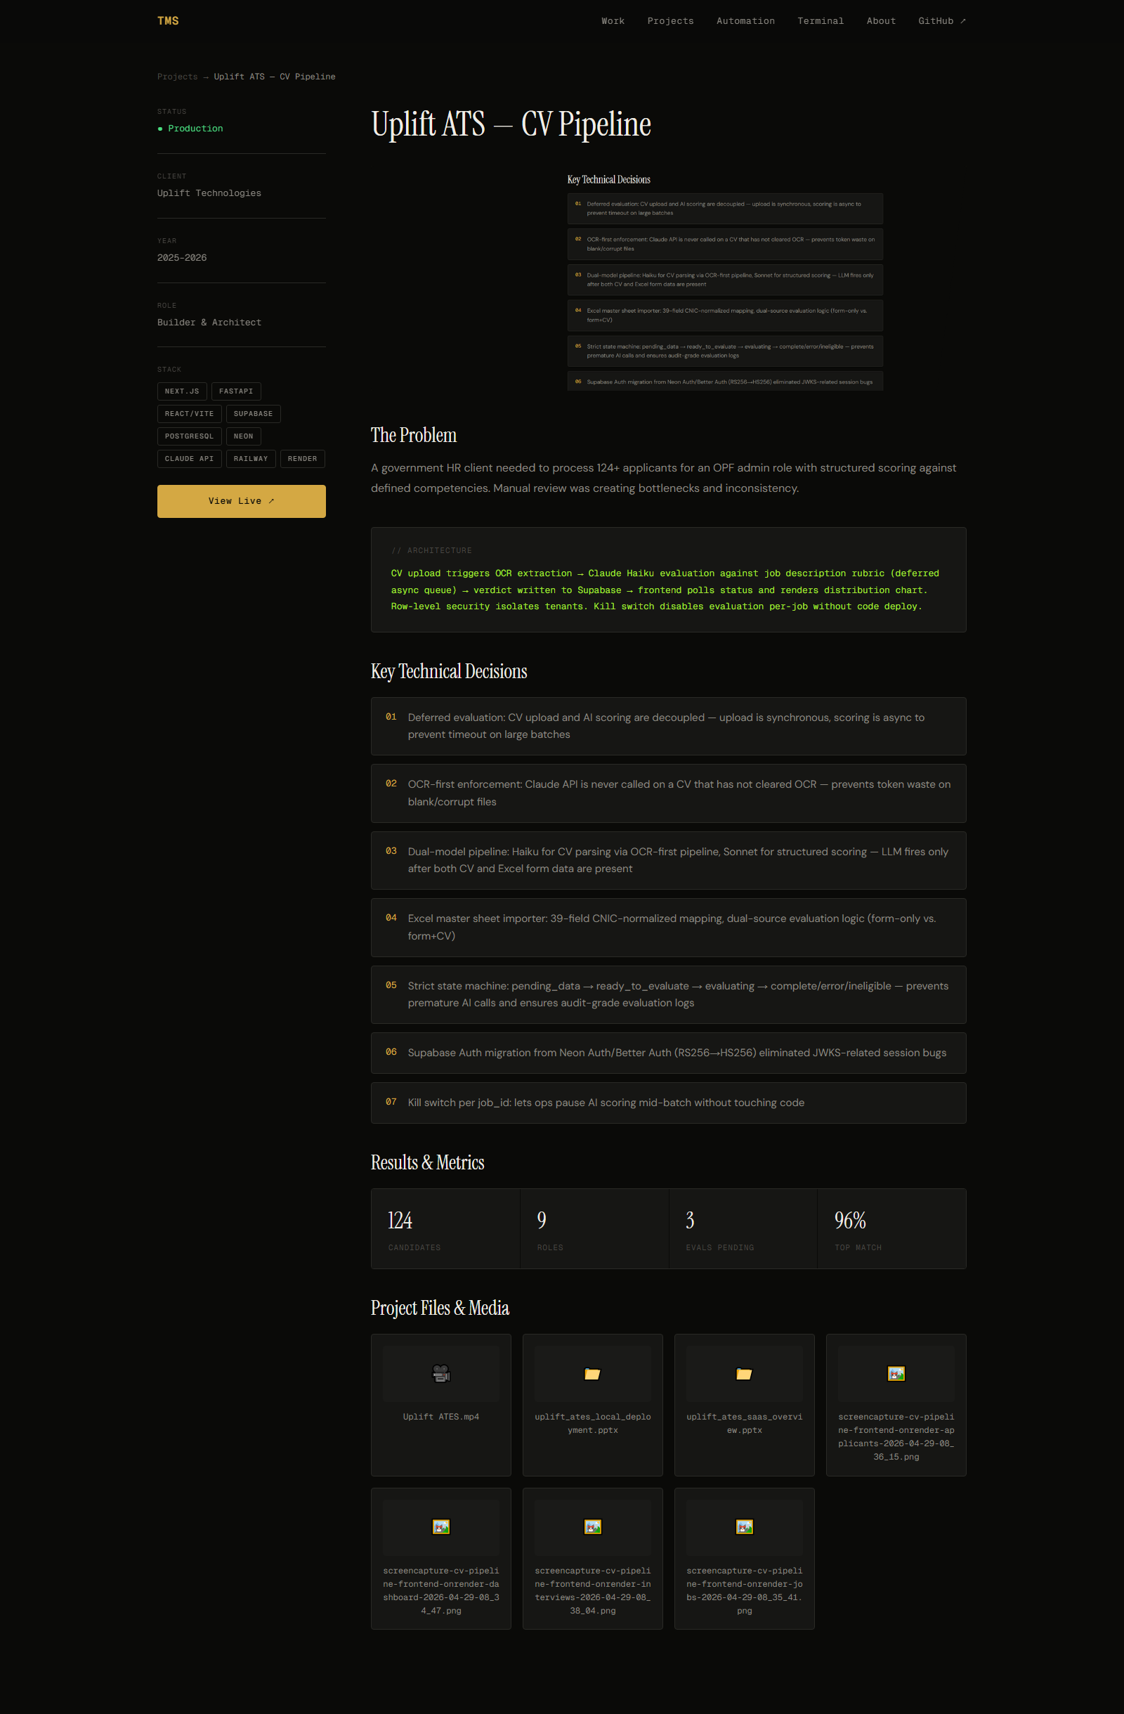Open the dashboard screencapture image icon
Viewport: 1124px width, 1714px height.
tap(440, 1527)
